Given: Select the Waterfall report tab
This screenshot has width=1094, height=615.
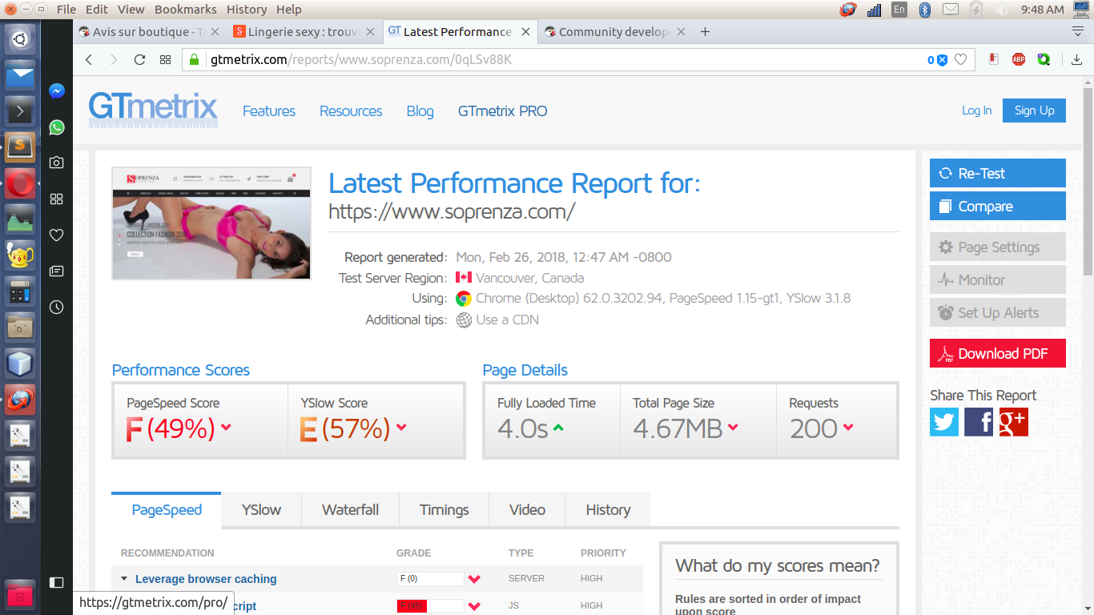Looking at the screenshot, I should [350, 510].
